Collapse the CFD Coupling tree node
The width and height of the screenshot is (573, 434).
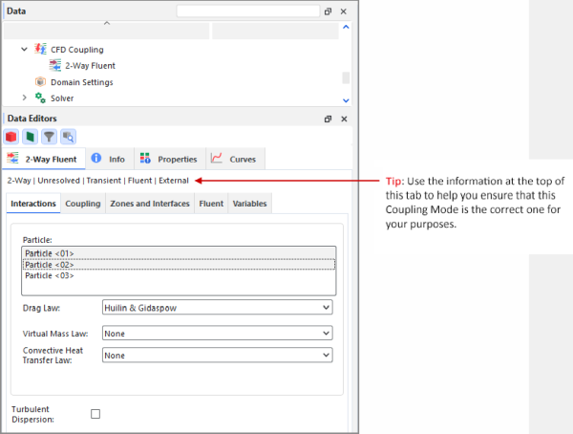tap(24, 49)
